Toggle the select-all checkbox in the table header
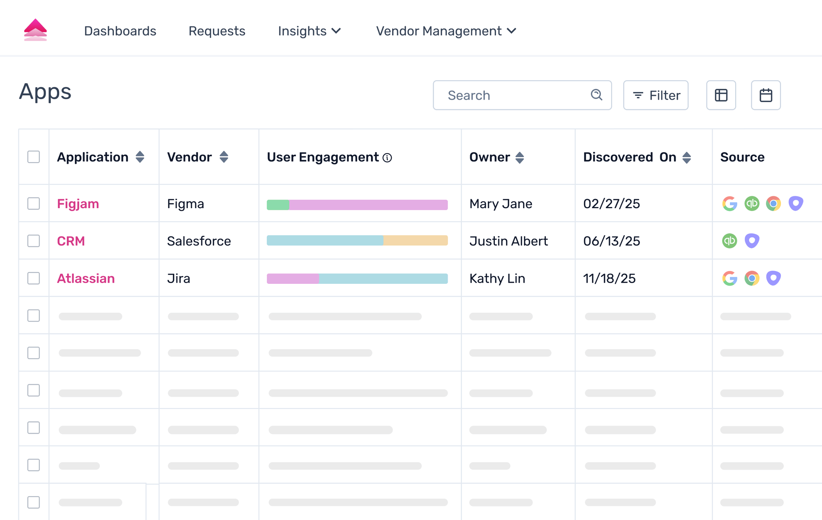822x520 pixels. click(x=33, y=157)
